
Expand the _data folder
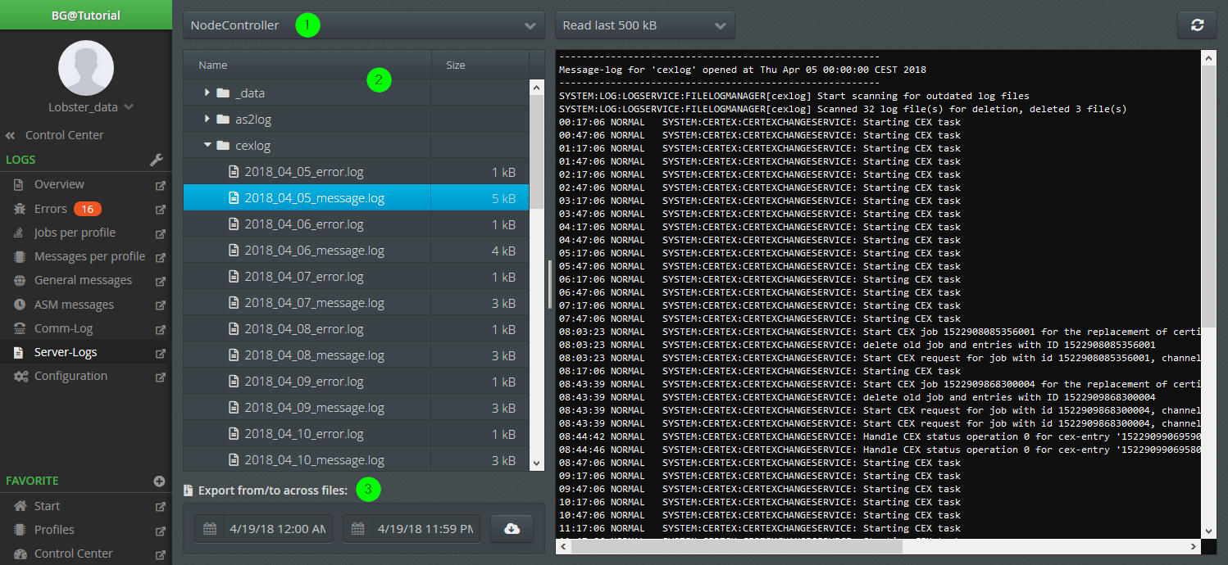pyautogui.click(x=207, y=93)
